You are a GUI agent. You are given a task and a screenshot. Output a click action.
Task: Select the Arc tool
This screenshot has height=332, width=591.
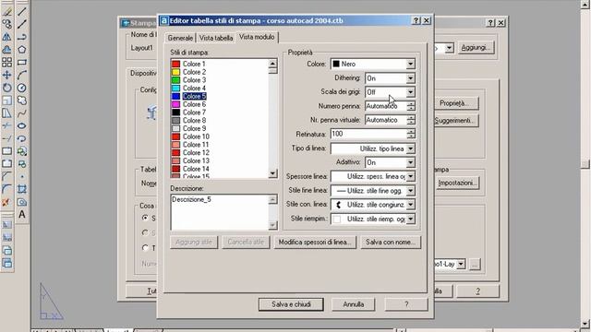tap(22, 75)
